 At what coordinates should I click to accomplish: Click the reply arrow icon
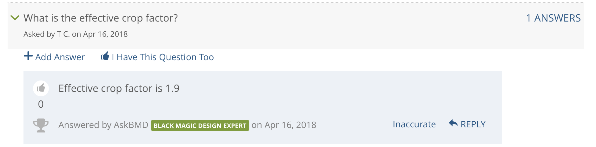(453, 123)
